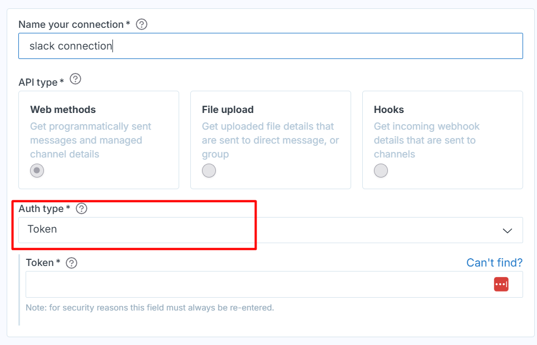This screenshot has height=345, width=537.
Task: Click the Web methods card title
Action: [x=63, y=110]
